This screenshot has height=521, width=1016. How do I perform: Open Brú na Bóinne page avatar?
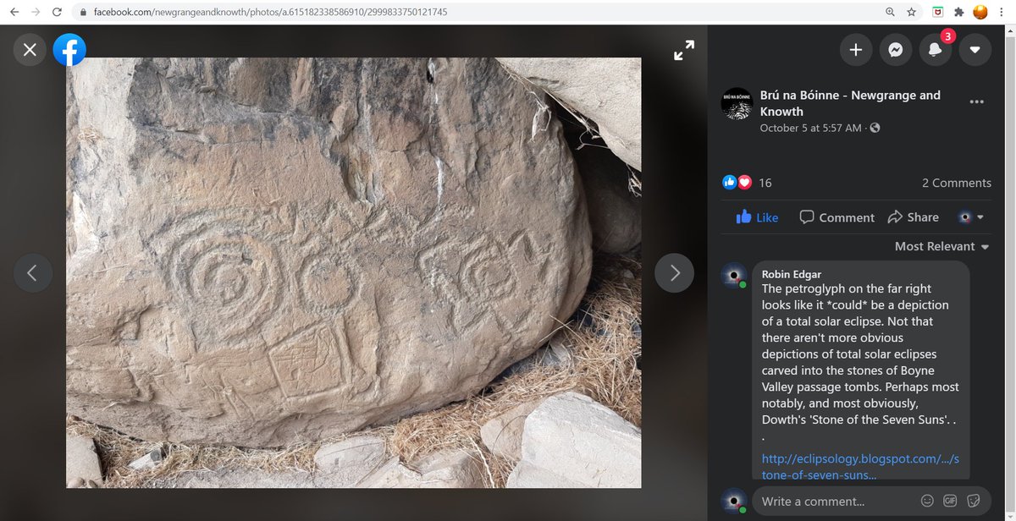coord(737,103)
